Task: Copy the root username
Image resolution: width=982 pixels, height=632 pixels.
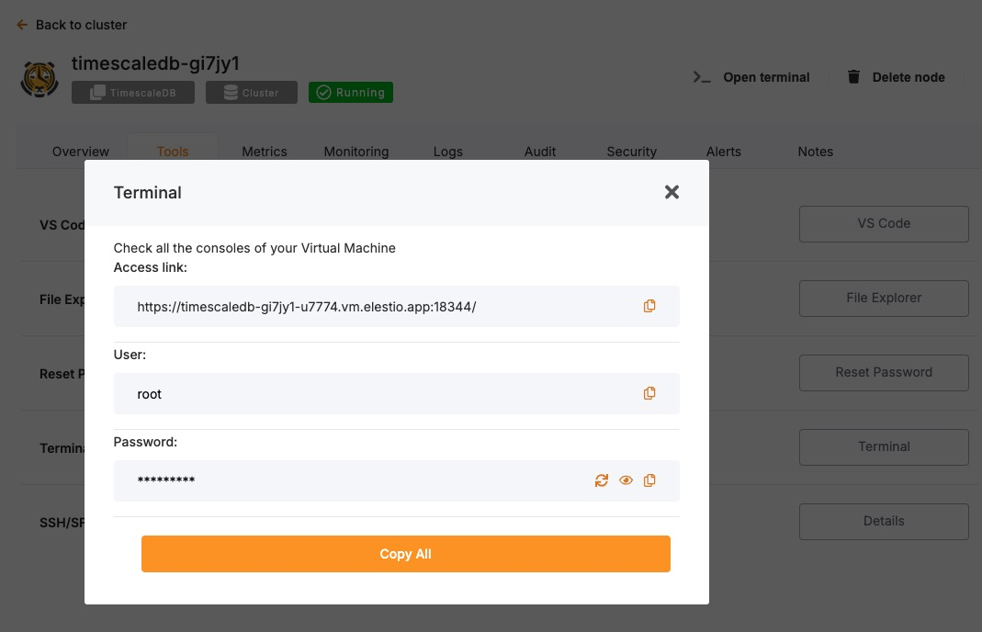Action: (649, 393)
